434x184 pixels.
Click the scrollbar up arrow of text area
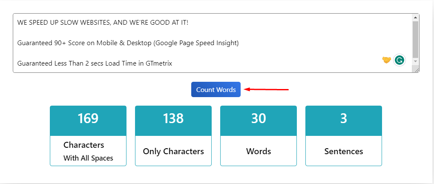(x=415, y=17)
